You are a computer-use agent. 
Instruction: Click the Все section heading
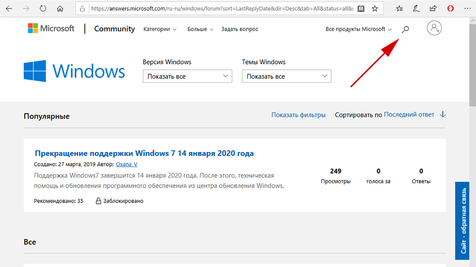30,242
